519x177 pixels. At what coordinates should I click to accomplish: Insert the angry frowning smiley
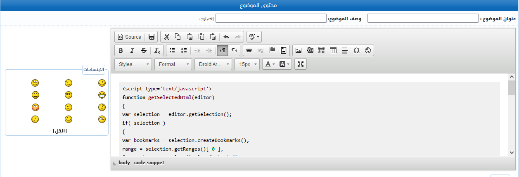point(69,107)
